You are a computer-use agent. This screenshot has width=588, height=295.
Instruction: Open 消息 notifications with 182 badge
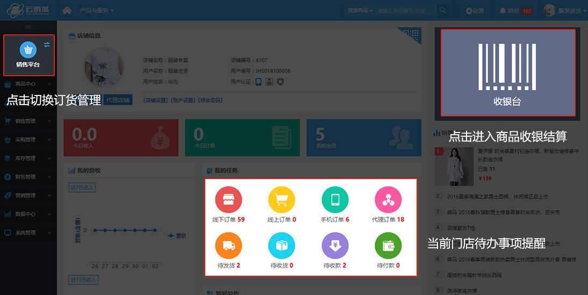click(515, 11)
